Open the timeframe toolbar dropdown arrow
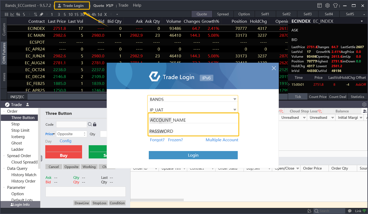This screenshot has height=214, width=368. [x=117, y=14]
